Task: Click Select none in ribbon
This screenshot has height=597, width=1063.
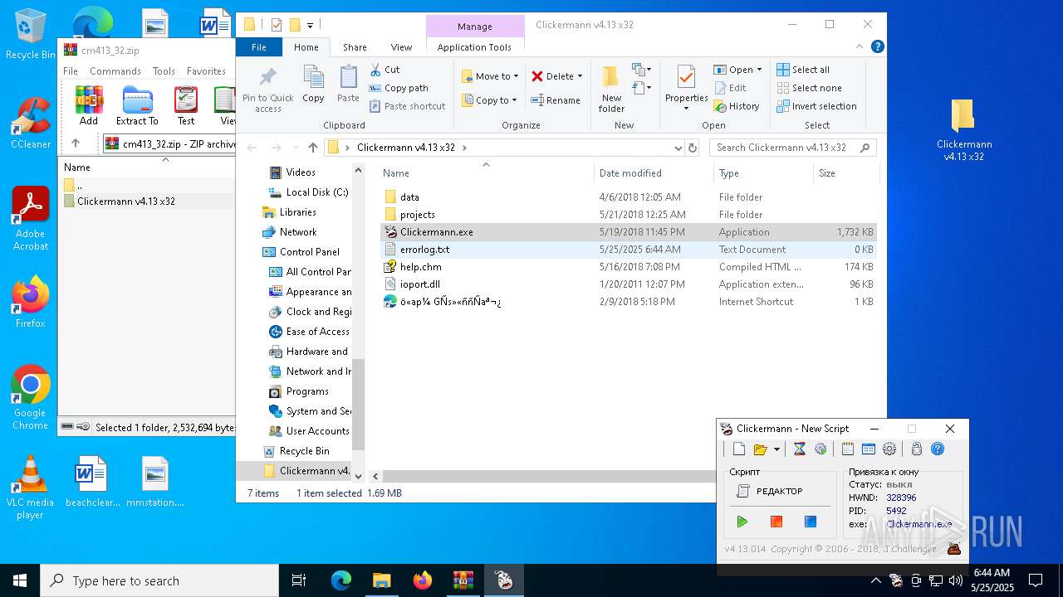Action: coord(809,88)
